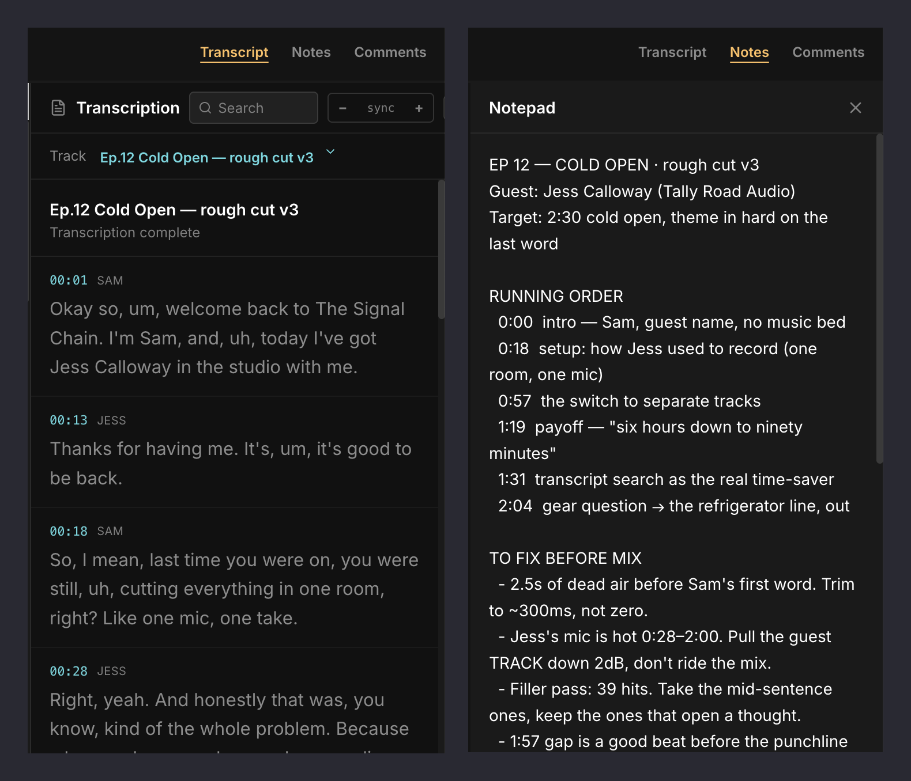Click the 'Transcription' panel title
Viewport: 911px width, 781px height.
pos(128,108)
